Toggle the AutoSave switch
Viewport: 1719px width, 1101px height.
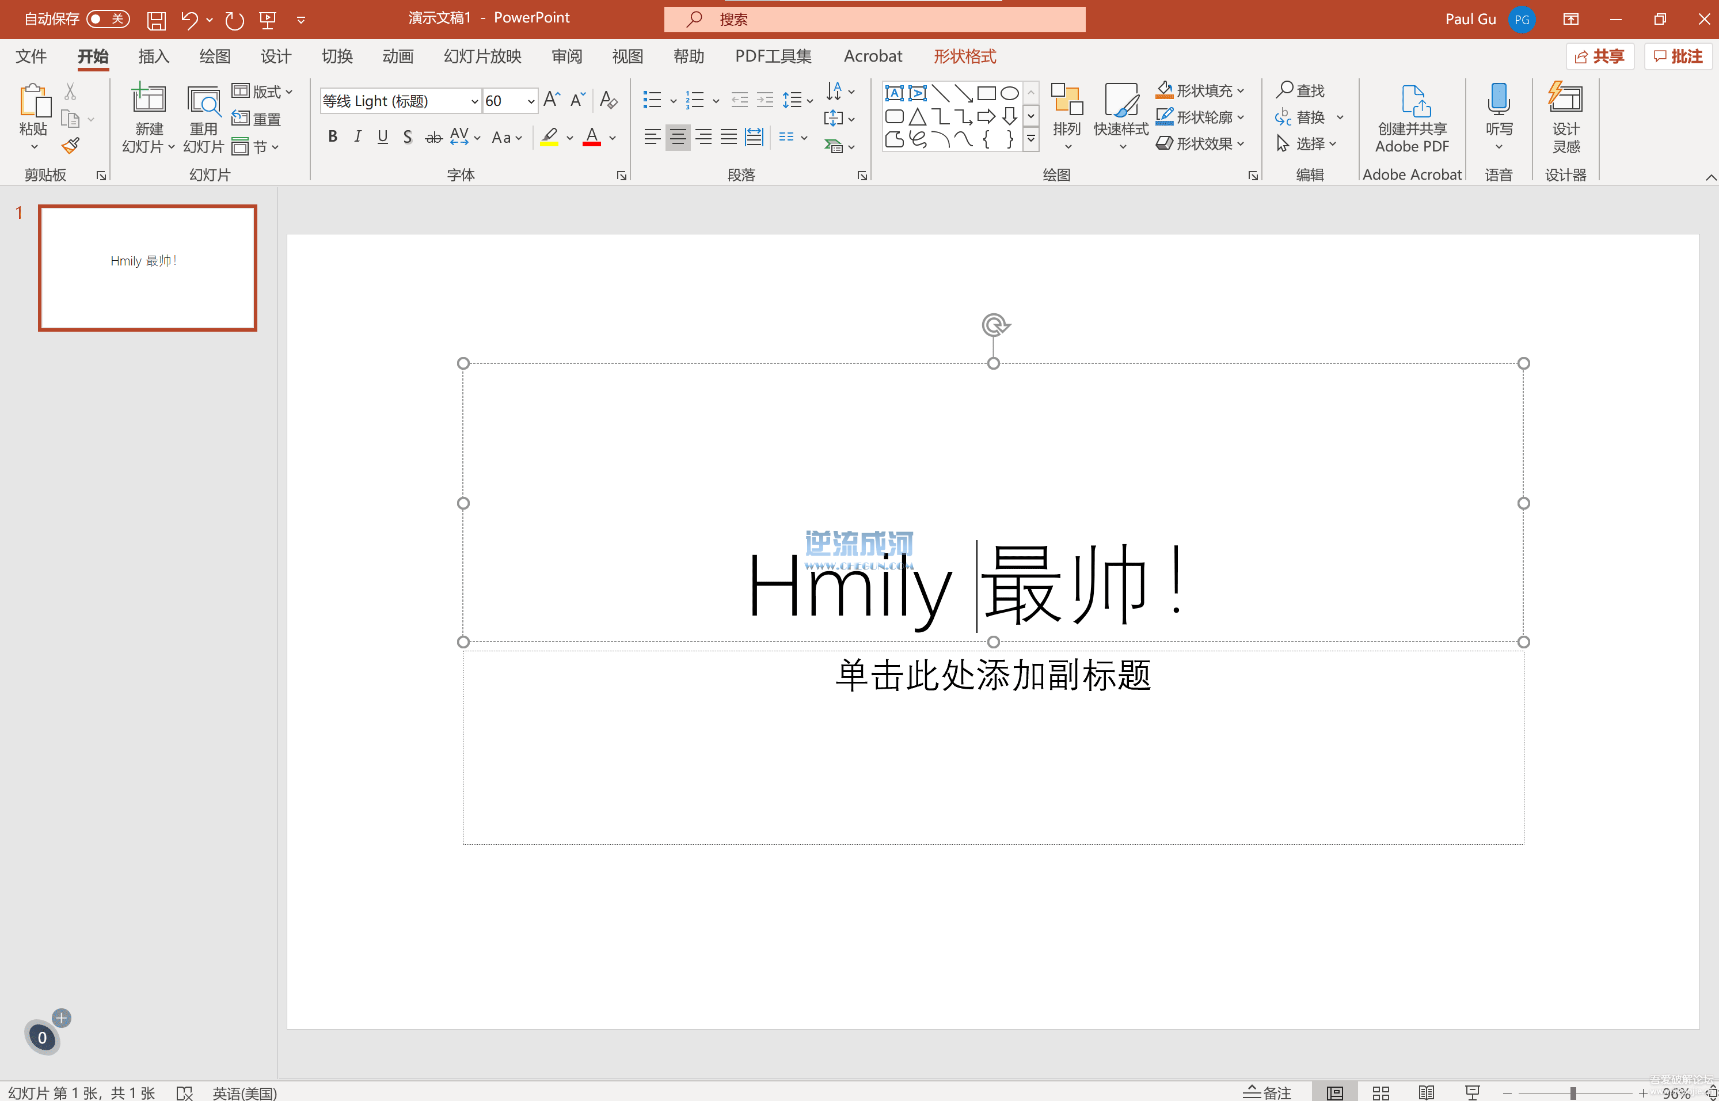108,18
